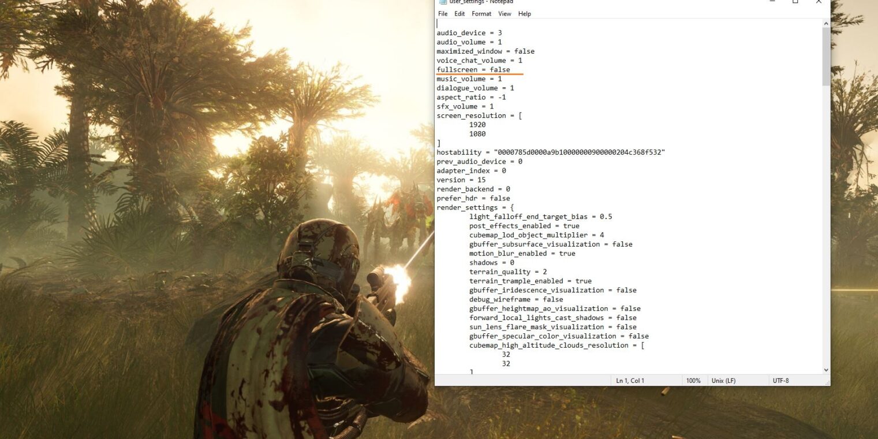878x439 pixels.
Task: Click the line 'shadows = 0'
Action: tap(491, 263)
